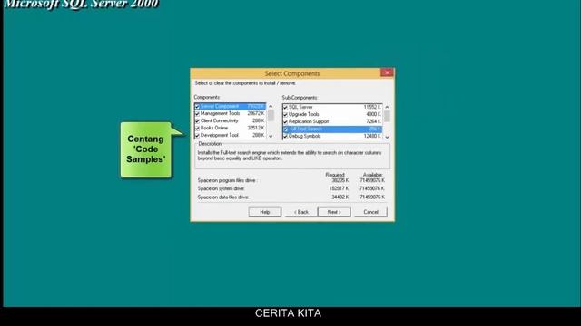This screenshot has height=326, width=581.
Task: Click the Components list scrollbar thumb
Action: point(271,115)
